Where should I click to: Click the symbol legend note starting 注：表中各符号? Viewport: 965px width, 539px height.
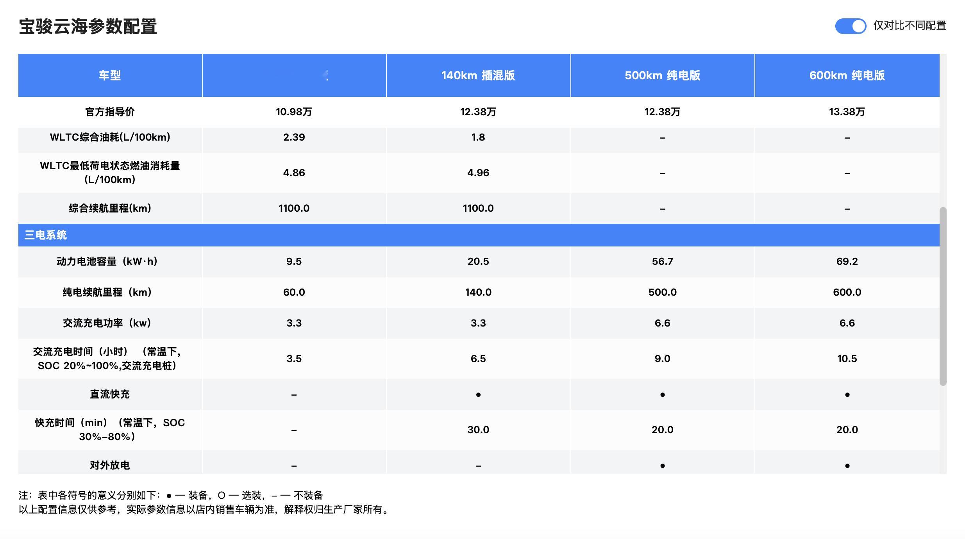pyautogui.click(x=171, y=496)
